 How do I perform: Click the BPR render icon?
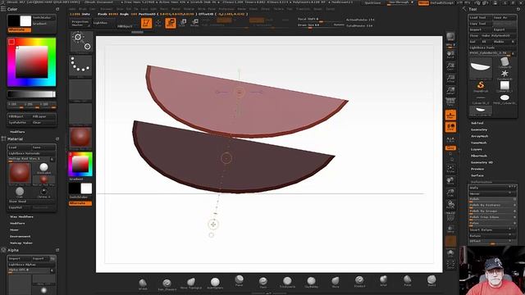point(450,37)
